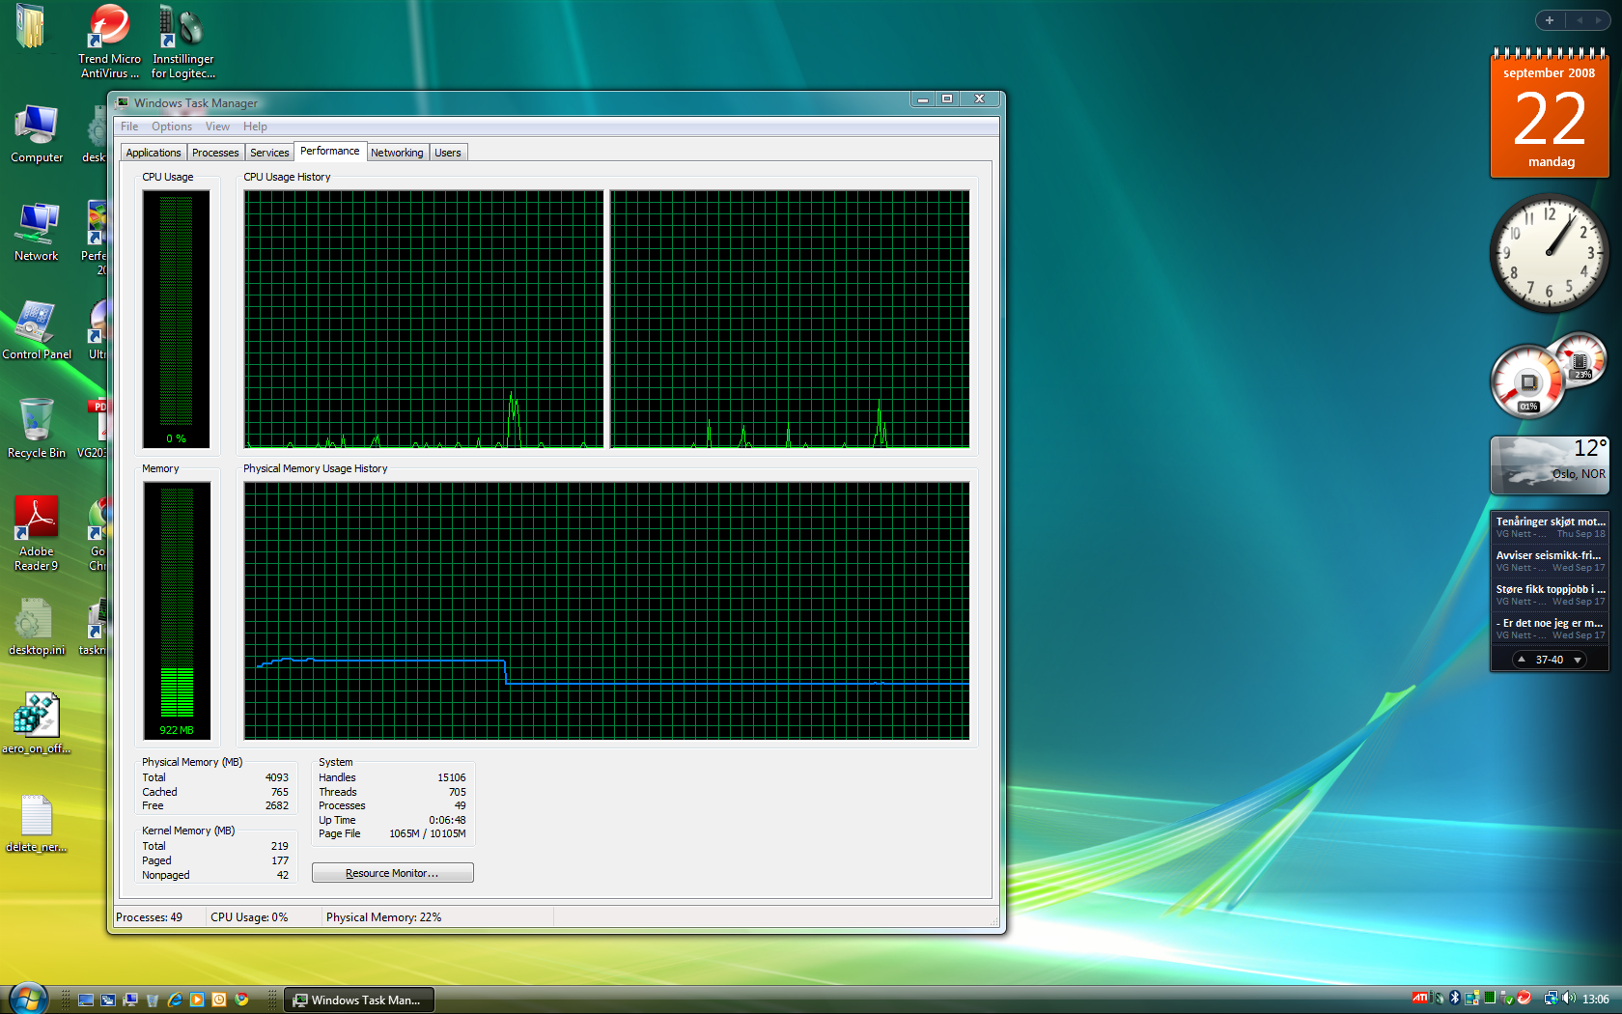Click the Safely Remove Hardware tray icon

tap(1506, 998)
